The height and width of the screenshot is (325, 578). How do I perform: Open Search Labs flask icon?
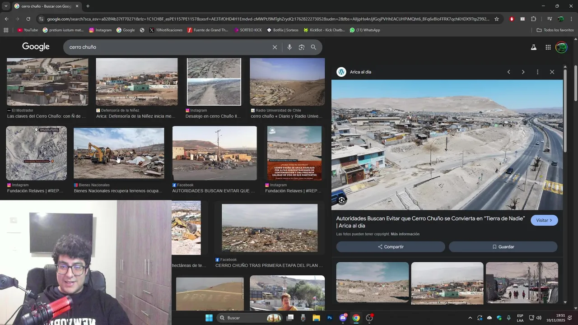pyautogui.click(x=533, y=47)
